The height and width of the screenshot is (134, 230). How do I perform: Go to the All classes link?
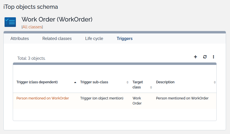click(x=32, y=27)
